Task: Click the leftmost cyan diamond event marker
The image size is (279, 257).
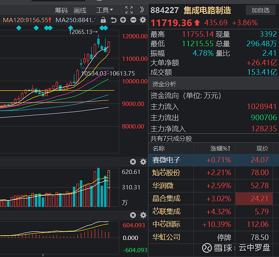Action: pyautogui.click(x=19, y=28)
